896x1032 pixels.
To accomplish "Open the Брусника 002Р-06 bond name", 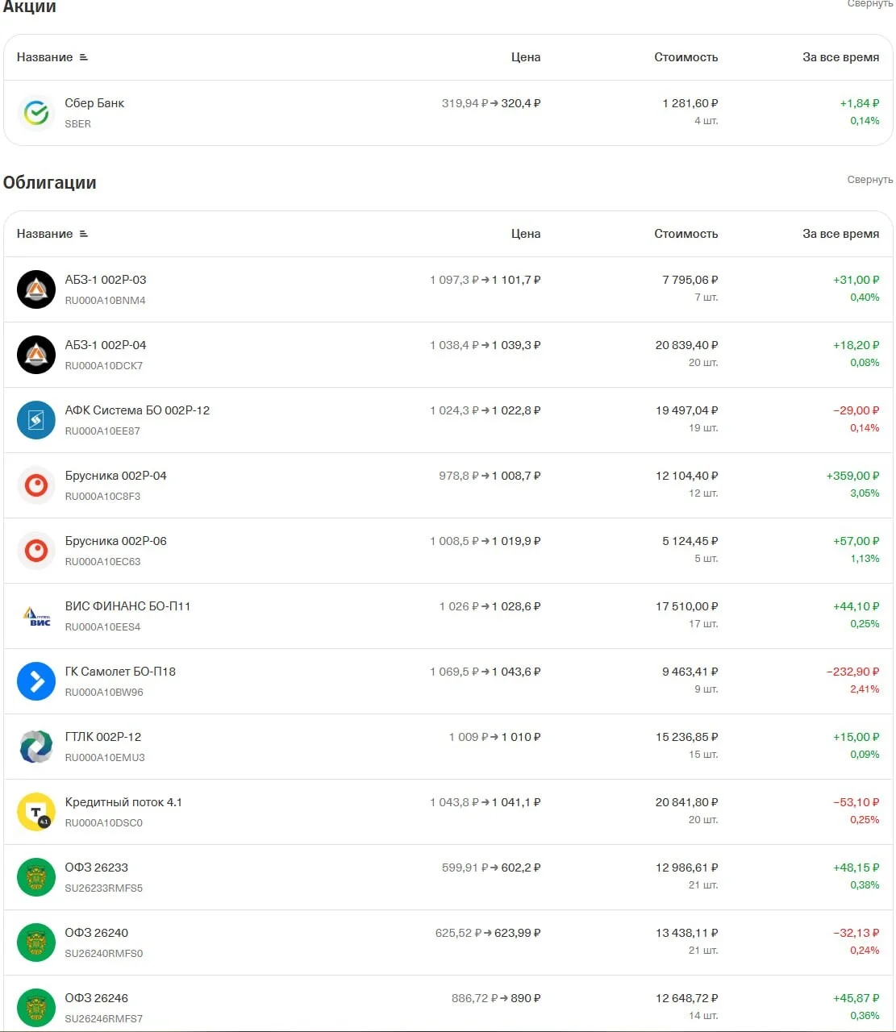I will 115,541.
